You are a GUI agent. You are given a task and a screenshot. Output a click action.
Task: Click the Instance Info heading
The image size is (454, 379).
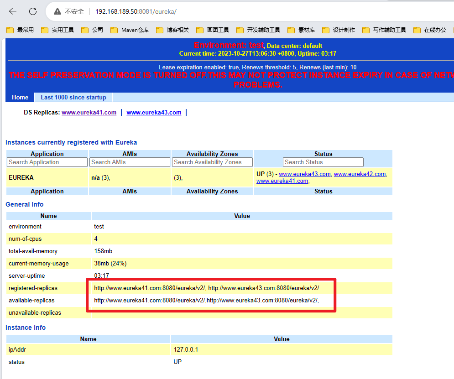click(x=26, y=327)
